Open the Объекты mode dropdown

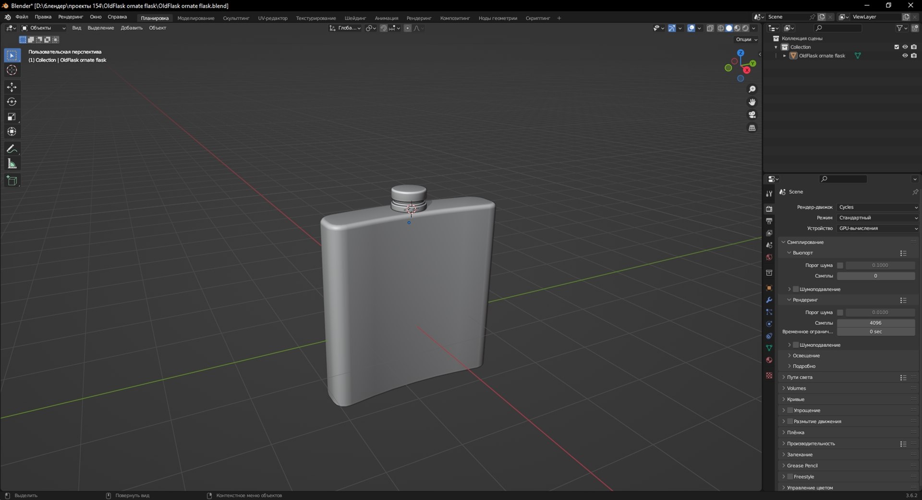(x=43, y=28)
